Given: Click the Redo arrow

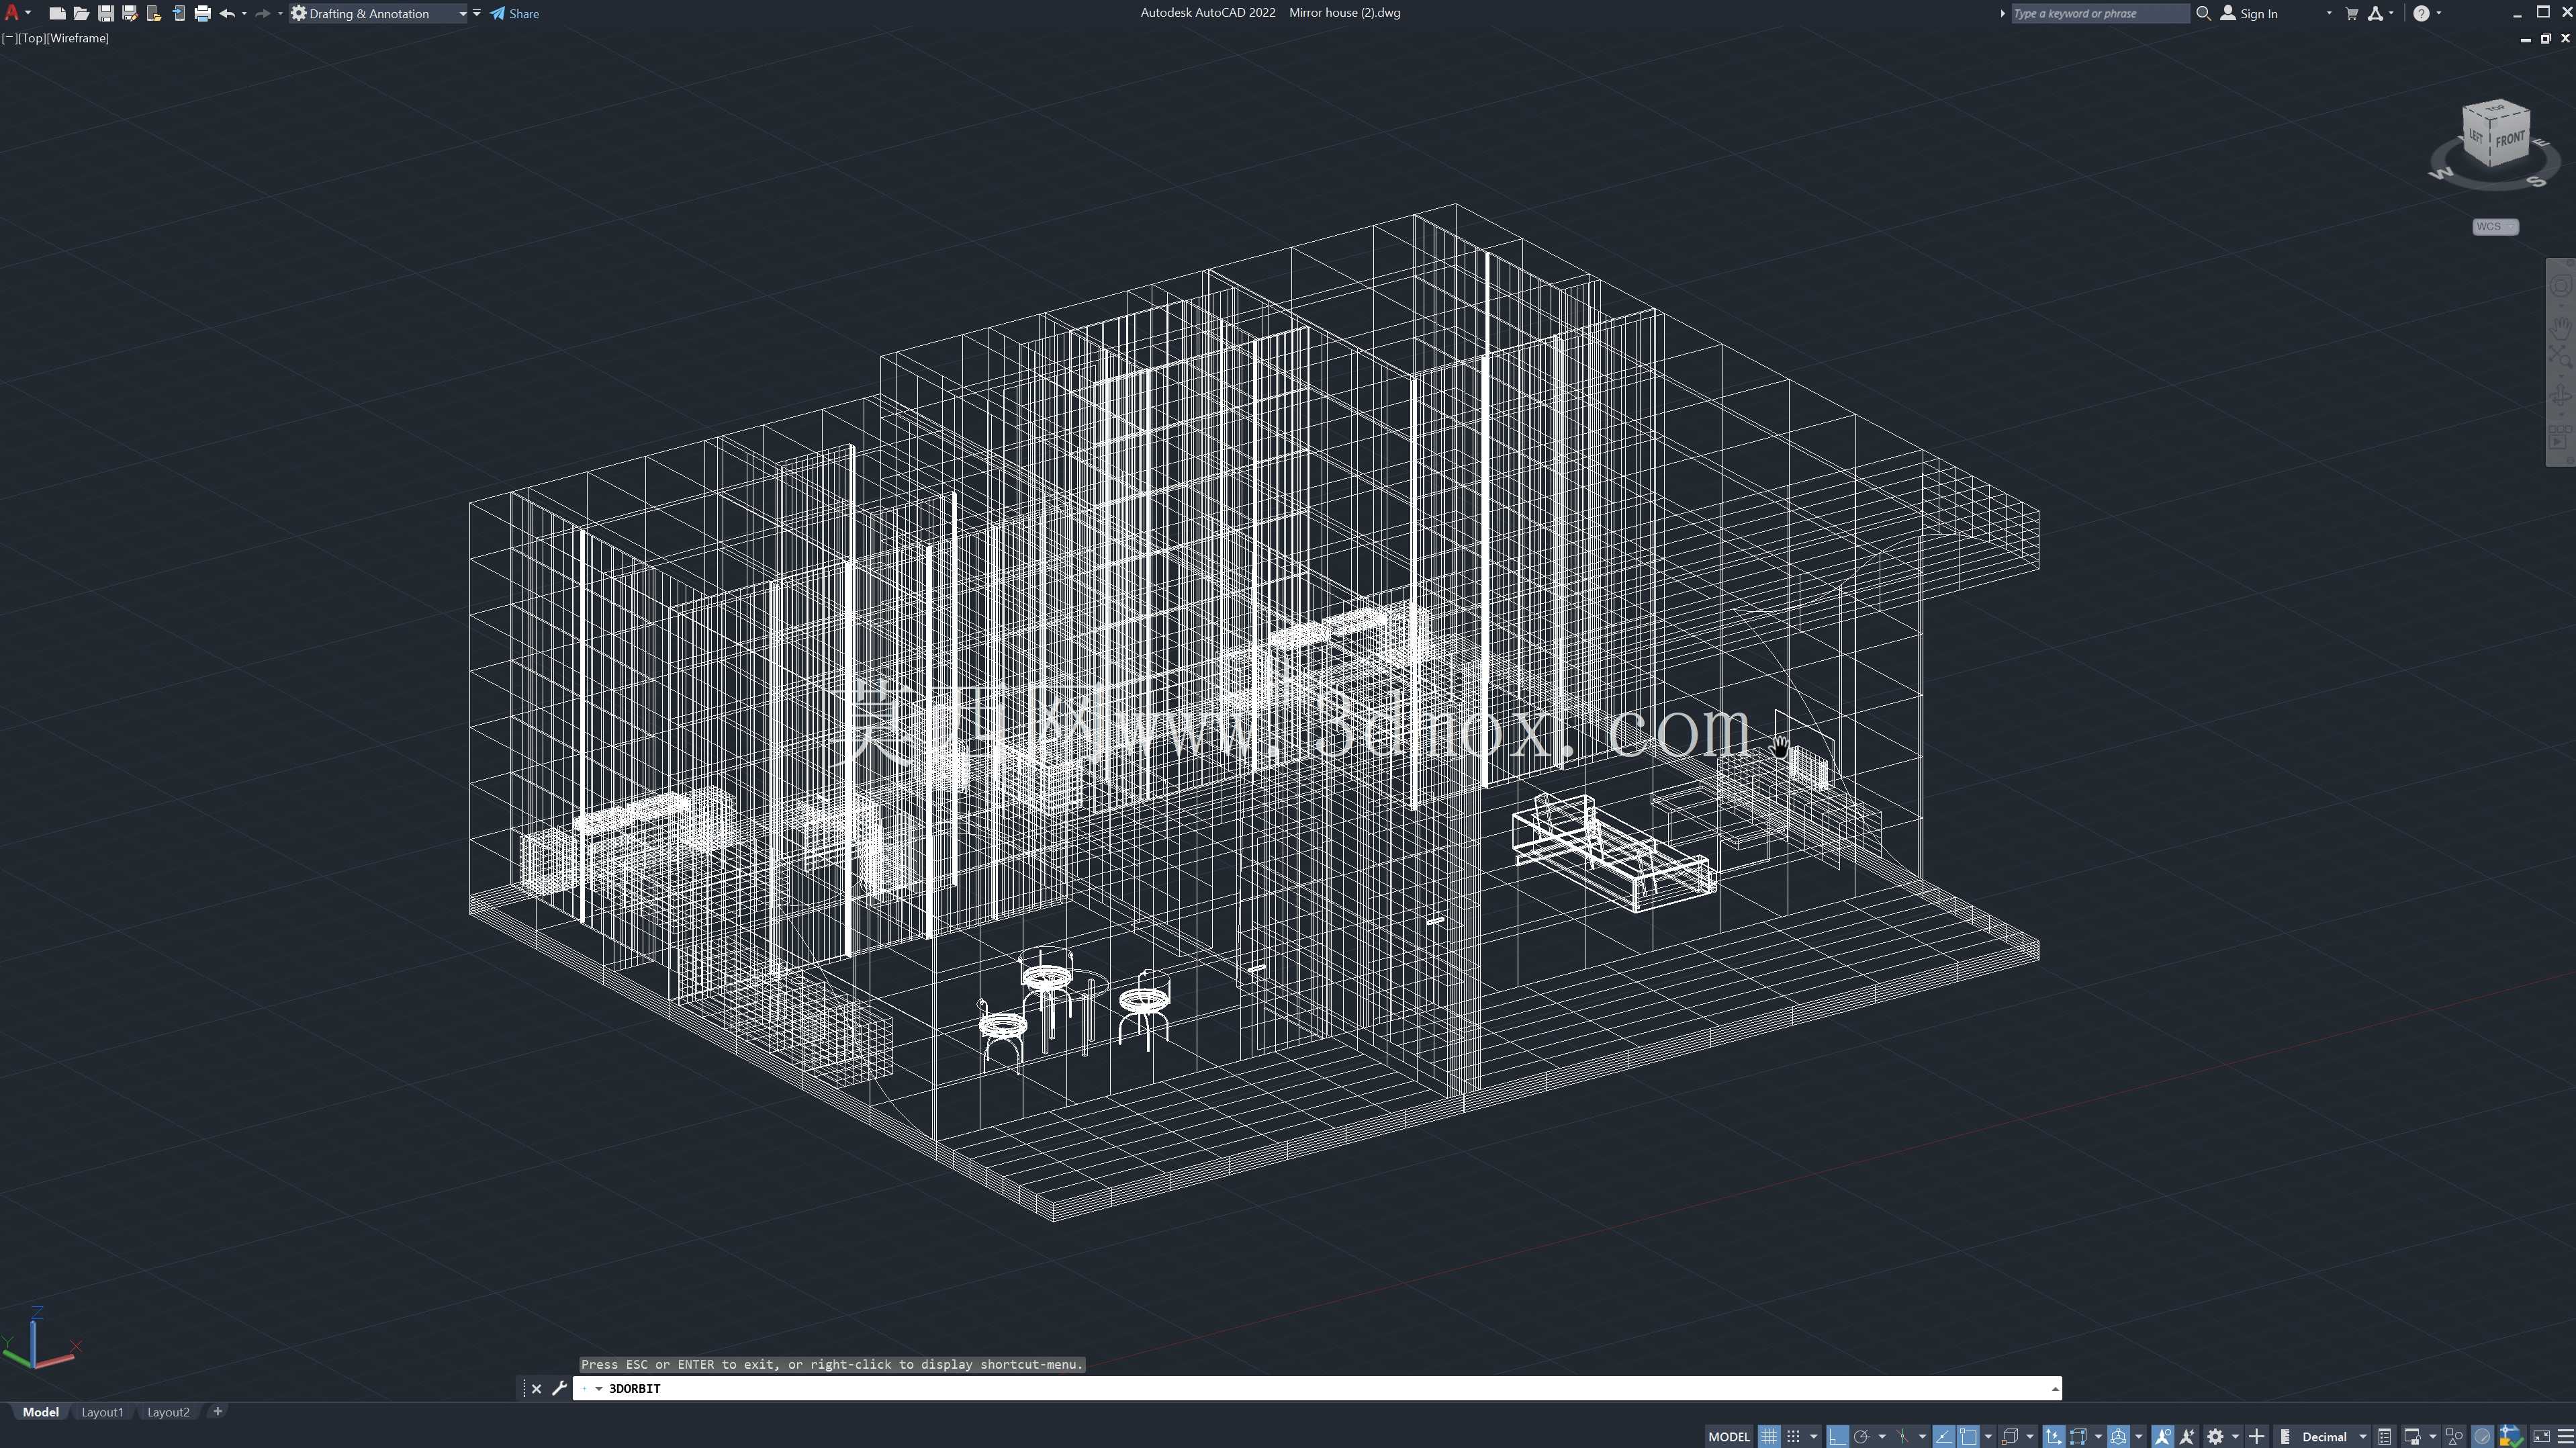Looking at the screenshot, I should pyautogui.click(x=262, y=13).
